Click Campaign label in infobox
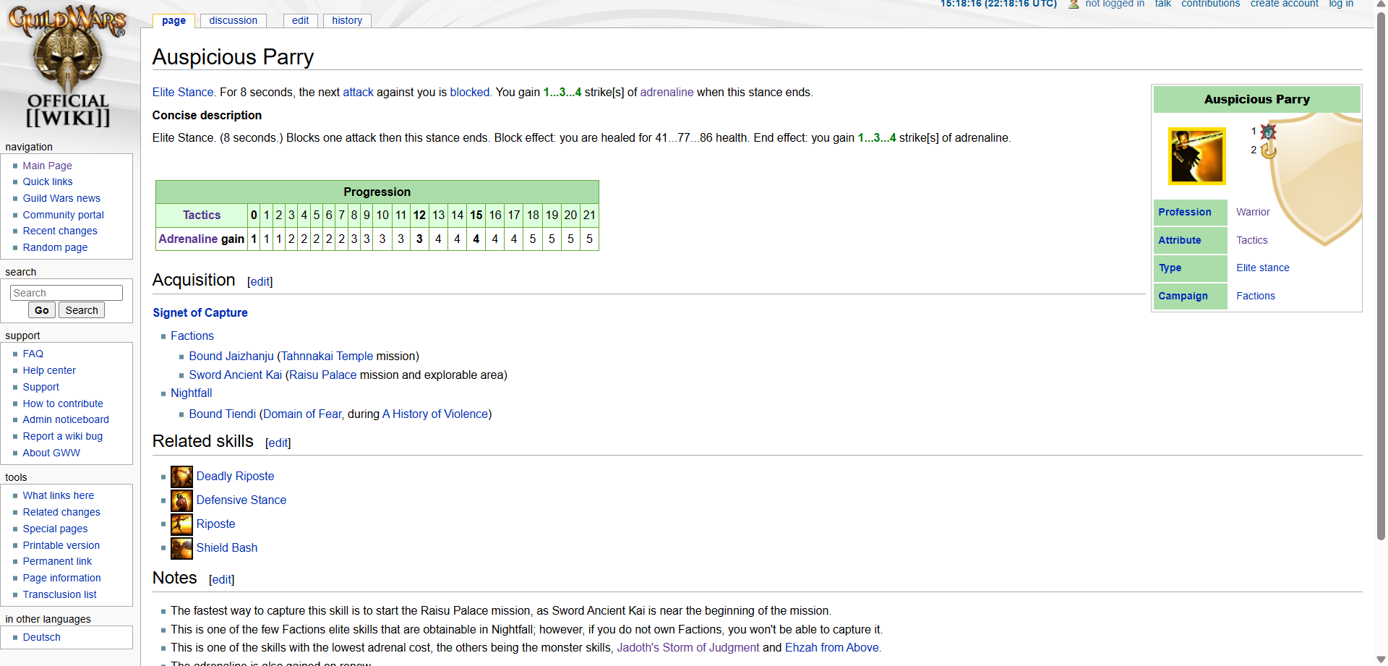 click(1183, 296)
